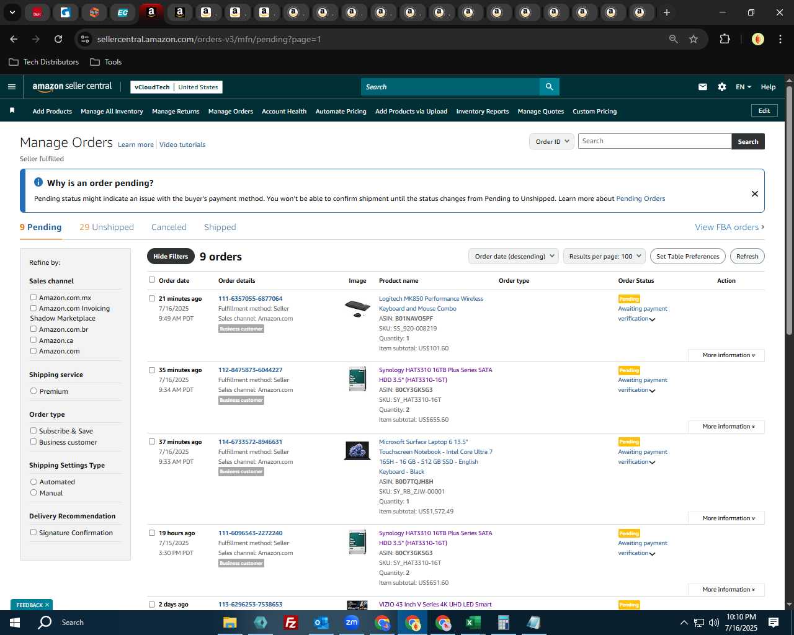The width and height of the screenshot is (794, 635).
Task: Open Excel from the taskbar
Action: click(473, 622)
